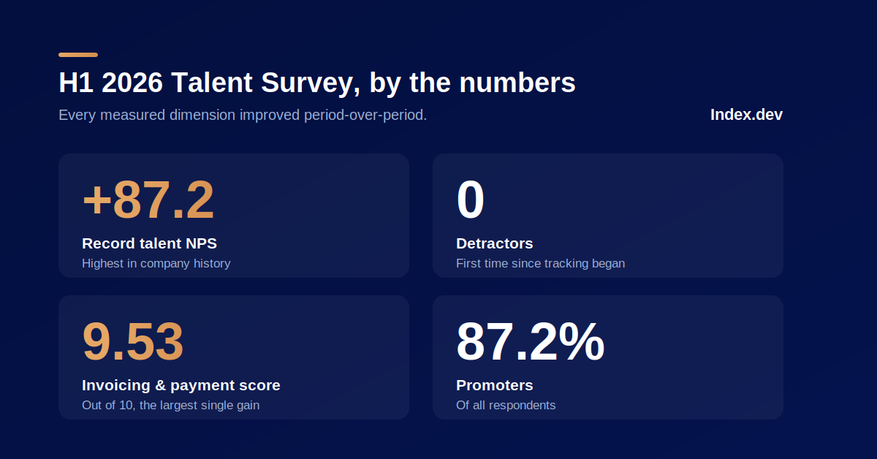Image resolution: width=877 pixels, height=459 pixels.
Task: Click the subtitle about period-over-period improvement
Action: click(243, 115)
